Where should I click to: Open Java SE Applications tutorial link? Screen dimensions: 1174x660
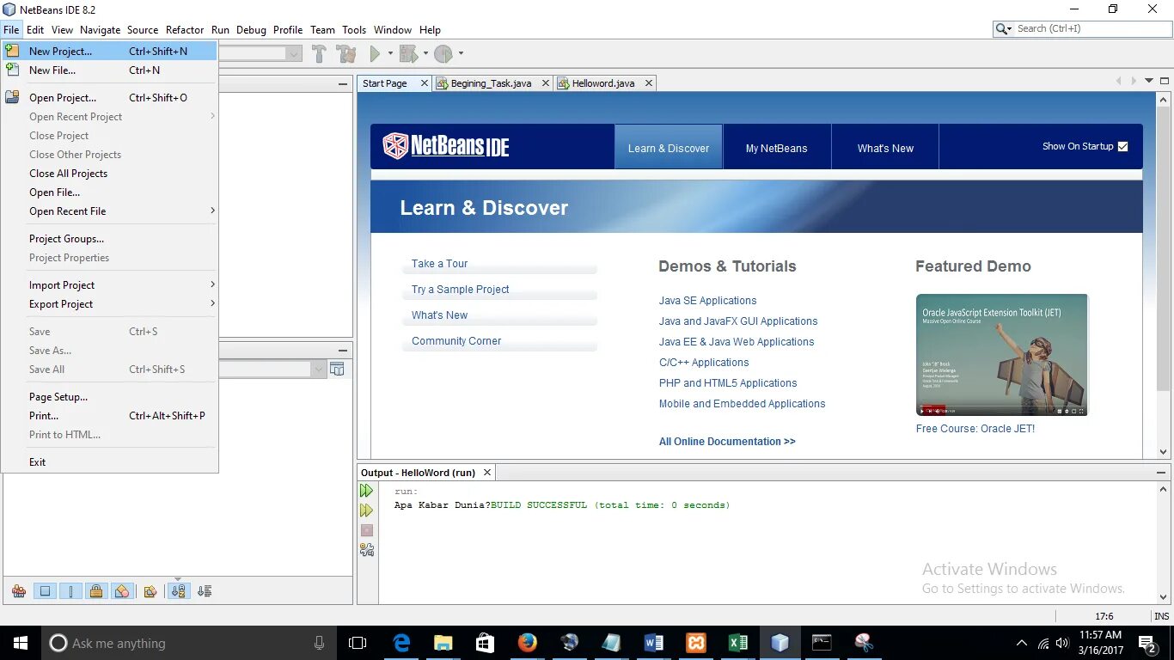click(x=708, y=301)
